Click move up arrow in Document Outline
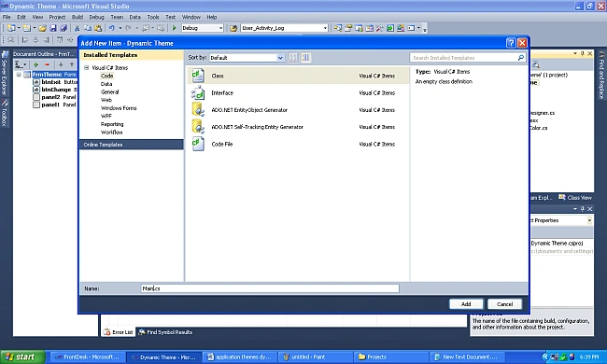 click(x=72, y=64)
